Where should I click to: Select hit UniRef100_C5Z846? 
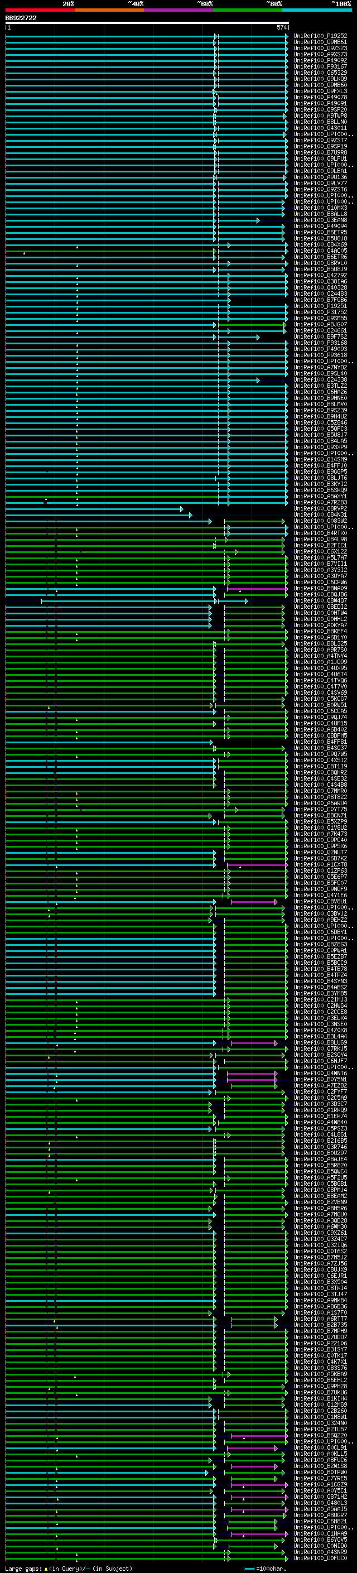pos(320,422)
